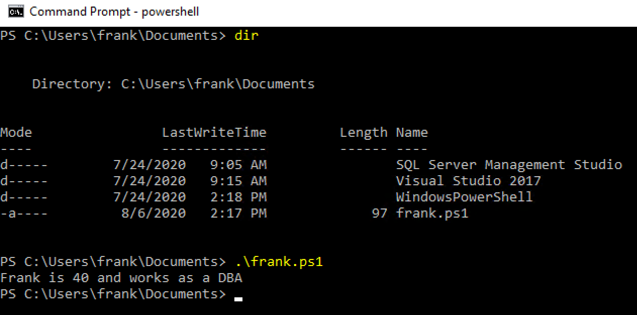637x315 pixels.
Task: Click the Command Prompt icon in title bar
Action: coord(16,12)
